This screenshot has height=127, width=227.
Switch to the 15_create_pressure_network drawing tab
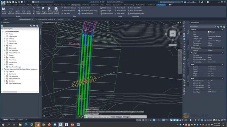(x=44, y=19)
